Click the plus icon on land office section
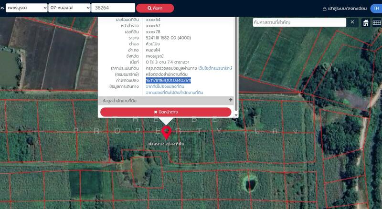 (x=231, y=100)
